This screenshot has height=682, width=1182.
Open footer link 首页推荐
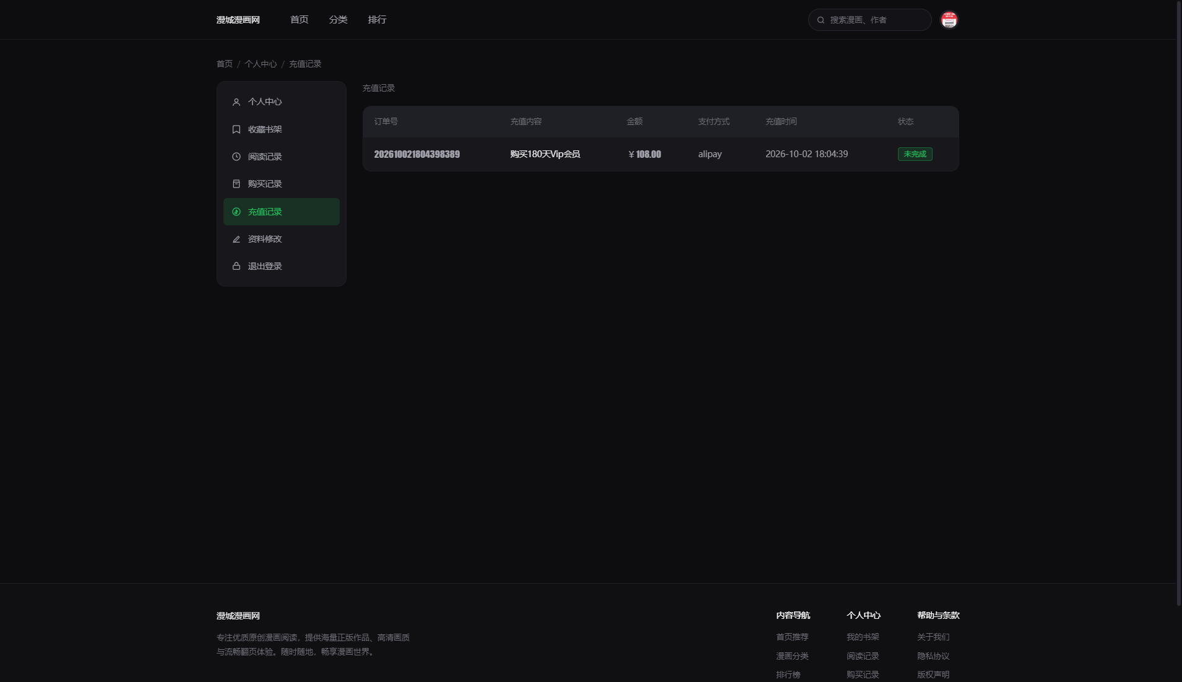(x=792, y=637)
